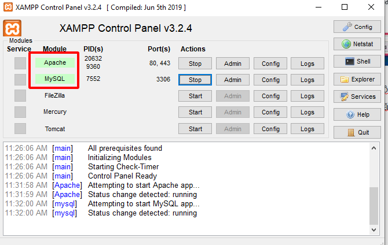This screenshot has width=388, height=245.
Task: Maximize the XAMPP window
Action: pos(345,7)
